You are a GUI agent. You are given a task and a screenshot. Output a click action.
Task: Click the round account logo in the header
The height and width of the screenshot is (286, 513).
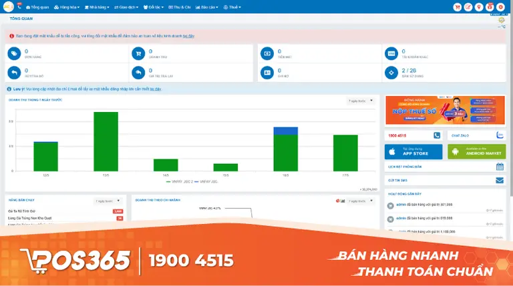pos(8,7)
